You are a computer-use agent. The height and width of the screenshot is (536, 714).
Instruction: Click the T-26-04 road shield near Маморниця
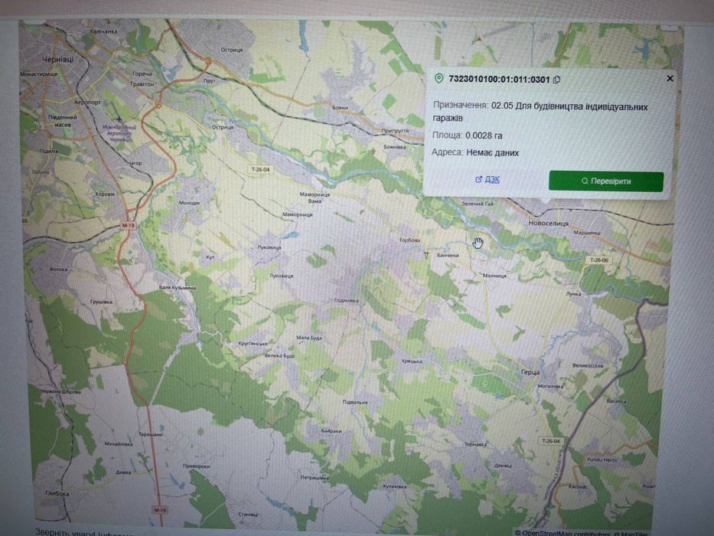(260, 169)
